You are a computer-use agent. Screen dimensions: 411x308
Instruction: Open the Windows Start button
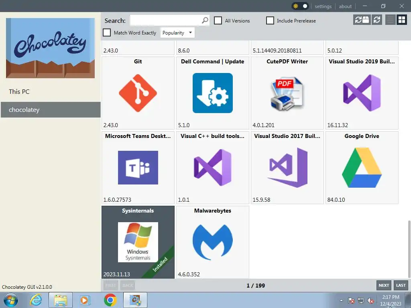pos(11,300)
